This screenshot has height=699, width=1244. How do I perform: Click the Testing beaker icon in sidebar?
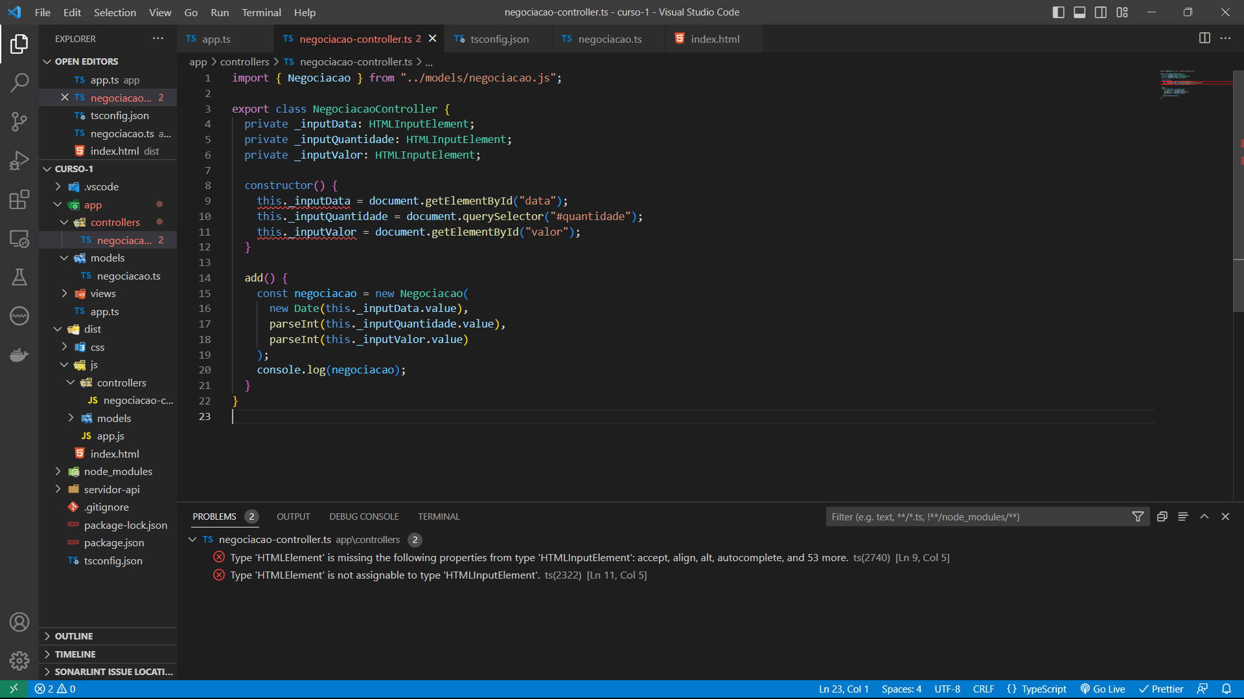click(19, 278)
